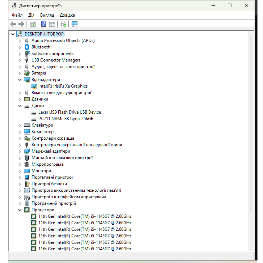Click the show/hide console tree toolbar icon
The width and height of the screenshot is (263, 263).
(33, 24)
